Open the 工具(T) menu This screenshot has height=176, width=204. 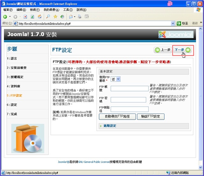click(68, 10)
